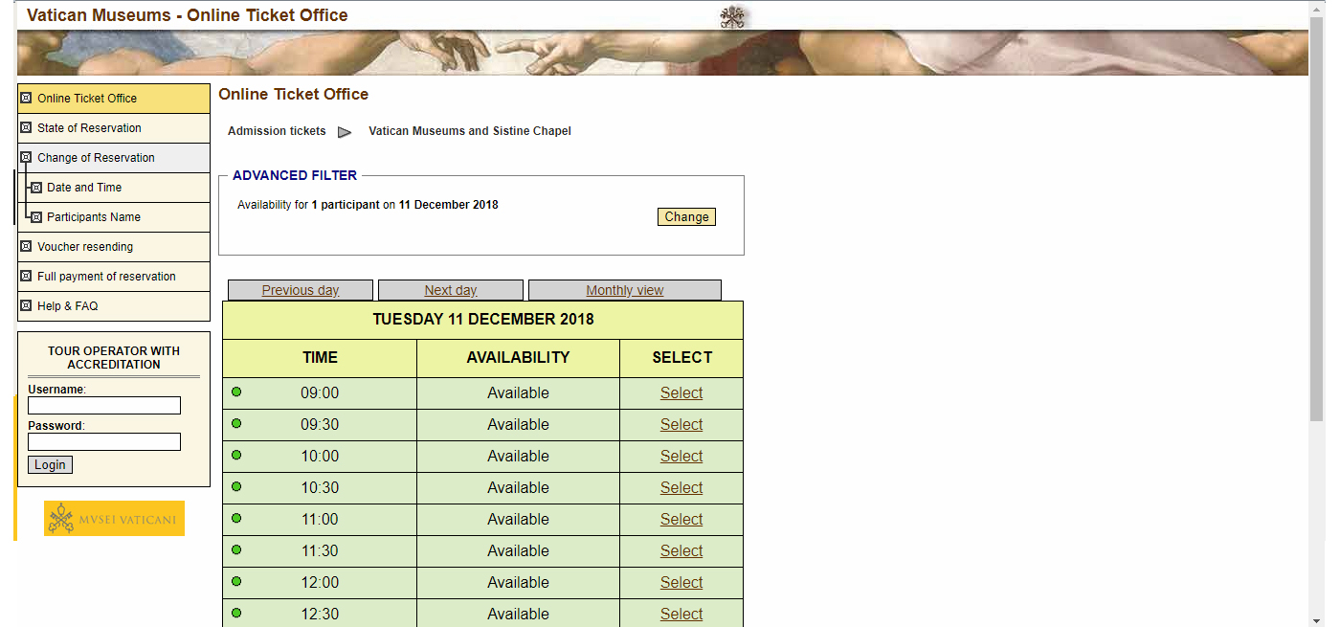
Task: Click the AVAILABILITY column header
Action: point(518,358)
